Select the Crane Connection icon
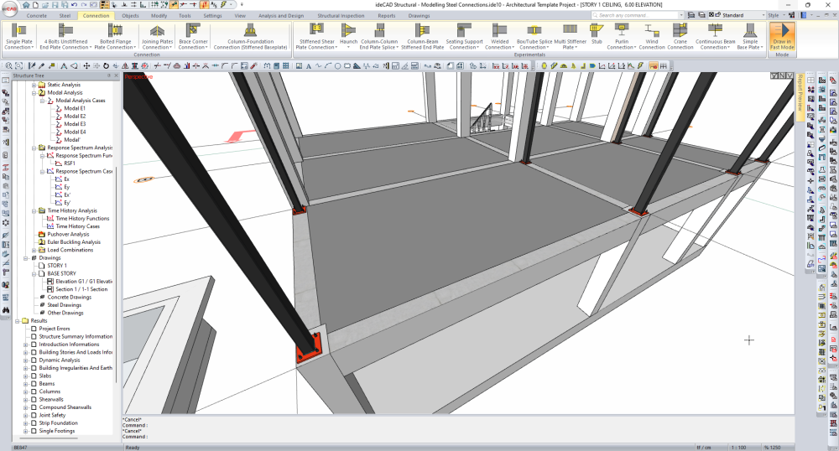Viewport: 839px width, 451px height. [x=680, y=31]
